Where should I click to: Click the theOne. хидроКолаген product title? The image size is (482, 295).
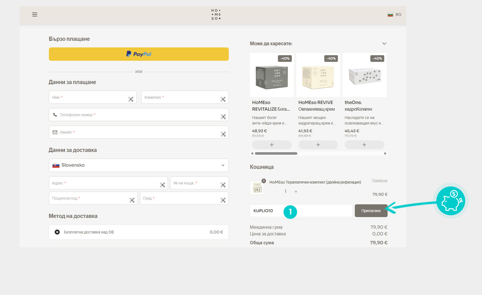(x=358, y=105)
